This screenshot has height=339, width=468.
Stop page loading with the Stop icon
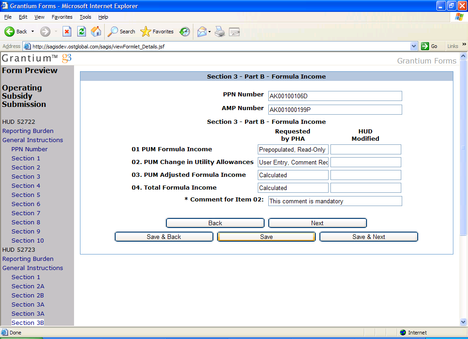tap(67, 32)
